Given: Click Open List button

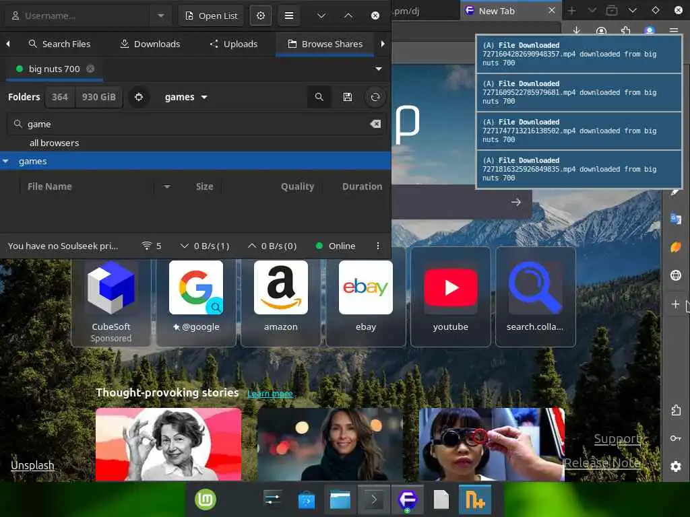Looking at the screenshot, I should 211,16.
